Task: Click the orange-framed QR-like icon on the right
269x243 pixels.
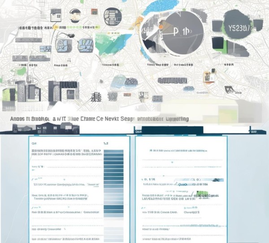Action: pos(210,77)
